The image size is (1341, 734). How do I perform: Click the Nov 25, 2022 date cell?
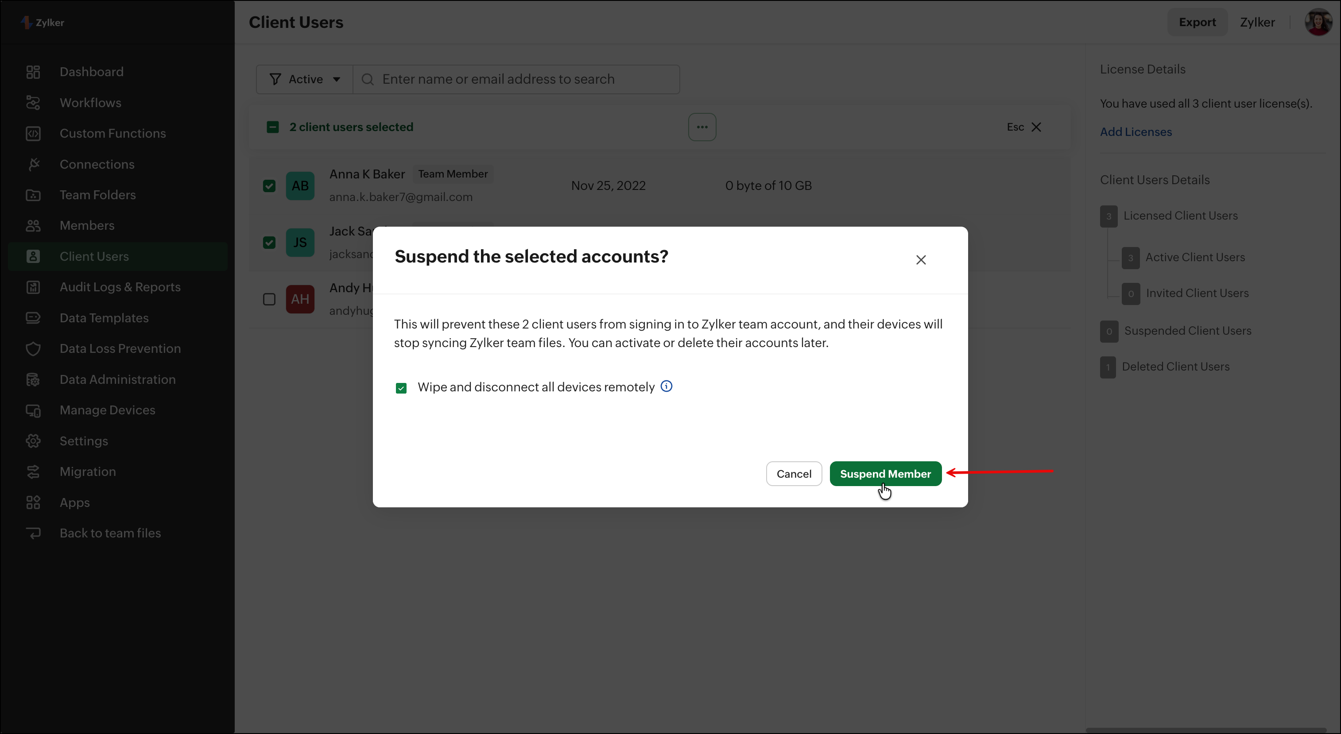[608, 185]
